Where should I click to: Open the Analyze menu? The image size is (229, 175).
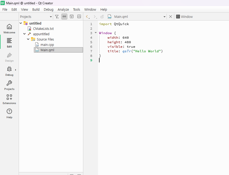click(63, 9)
